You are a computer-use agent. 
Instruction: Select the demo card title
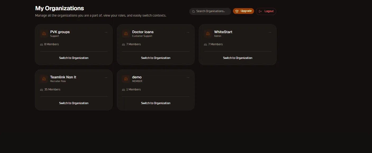[x=137, y=77]
